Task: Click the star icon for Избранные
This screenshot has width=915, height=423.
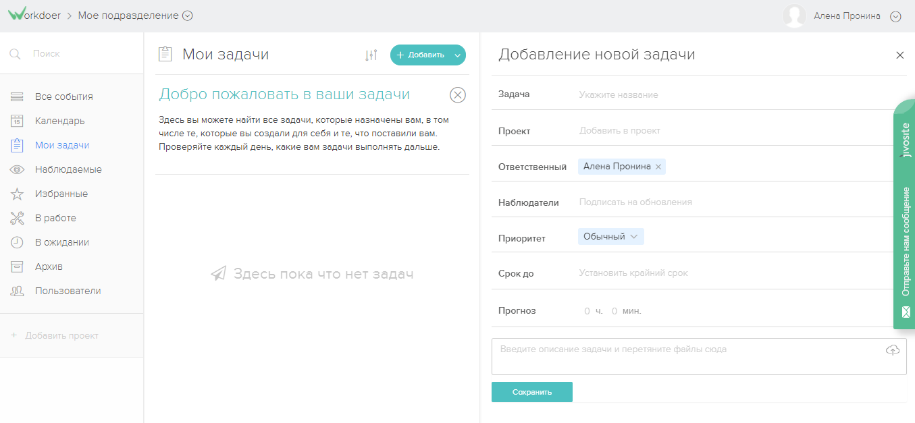Action: [17, 194]
